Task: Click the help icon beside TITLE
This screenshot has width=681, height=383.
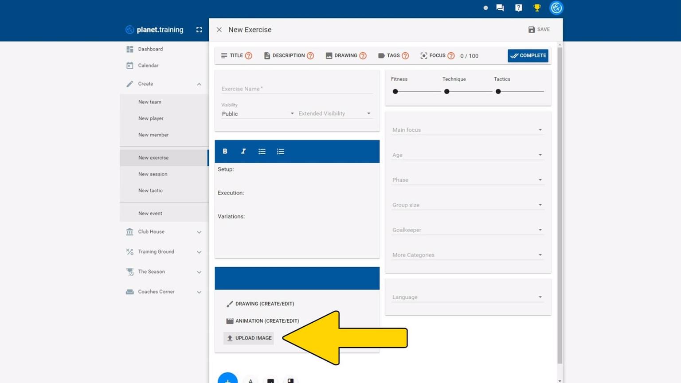Action: click(x=249, y=56)
